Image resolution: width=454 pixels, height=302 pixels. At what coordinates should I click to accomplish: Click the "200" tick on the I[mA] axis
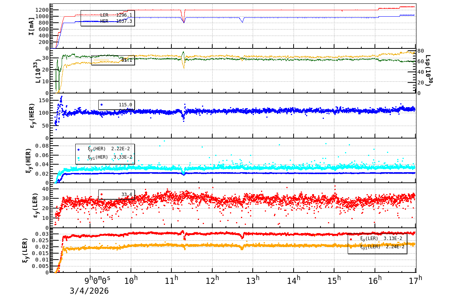click(44, 42)
